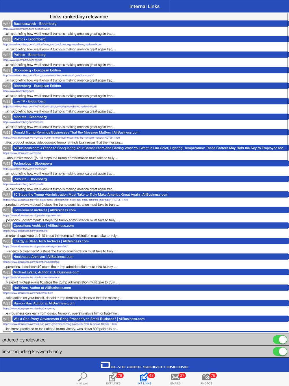Open the Live TV - Bloomberg result
This screenshot has width=289, height=386.
tap(151, 102)
